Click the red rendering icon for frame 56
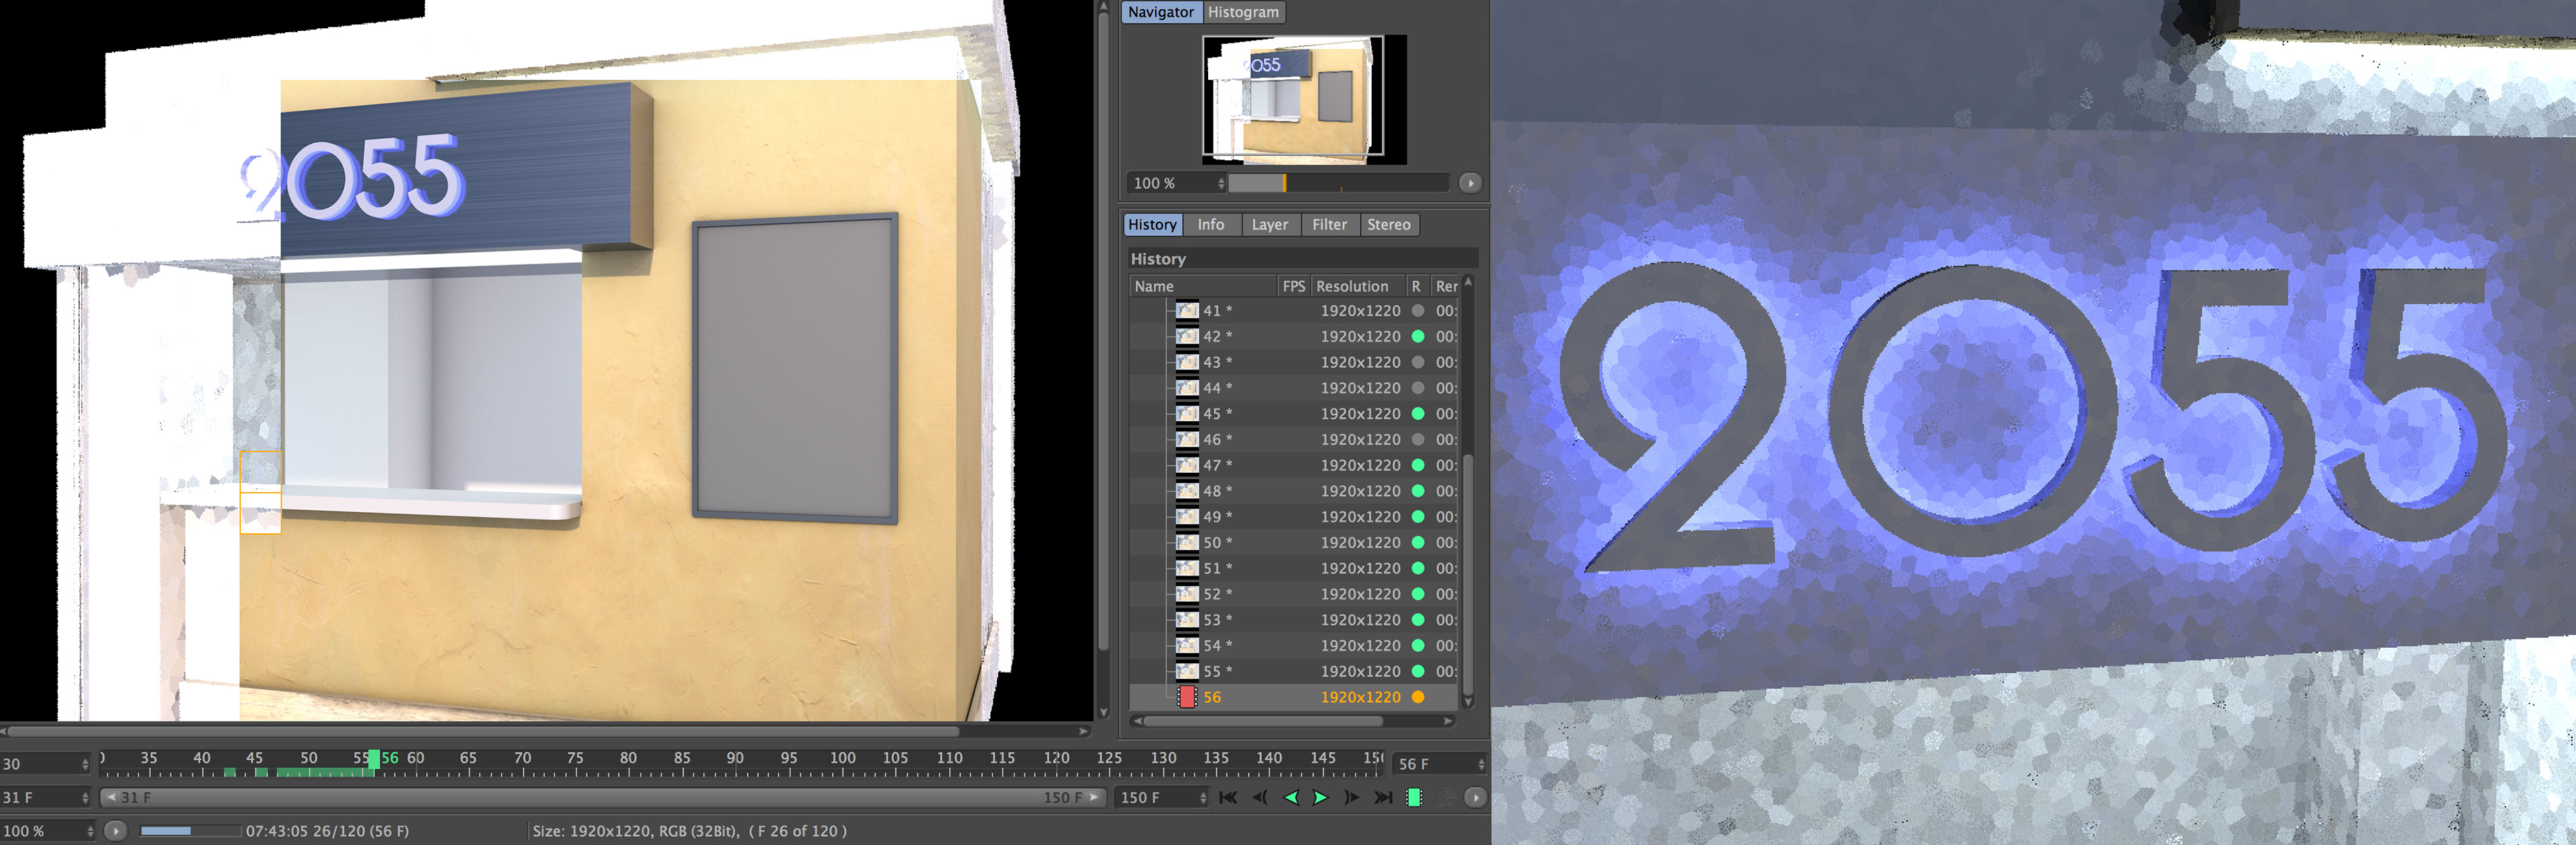Image resolution: width=2576 pixels, height=845 pixels. pyautogui.click(x=1186, y=697)
